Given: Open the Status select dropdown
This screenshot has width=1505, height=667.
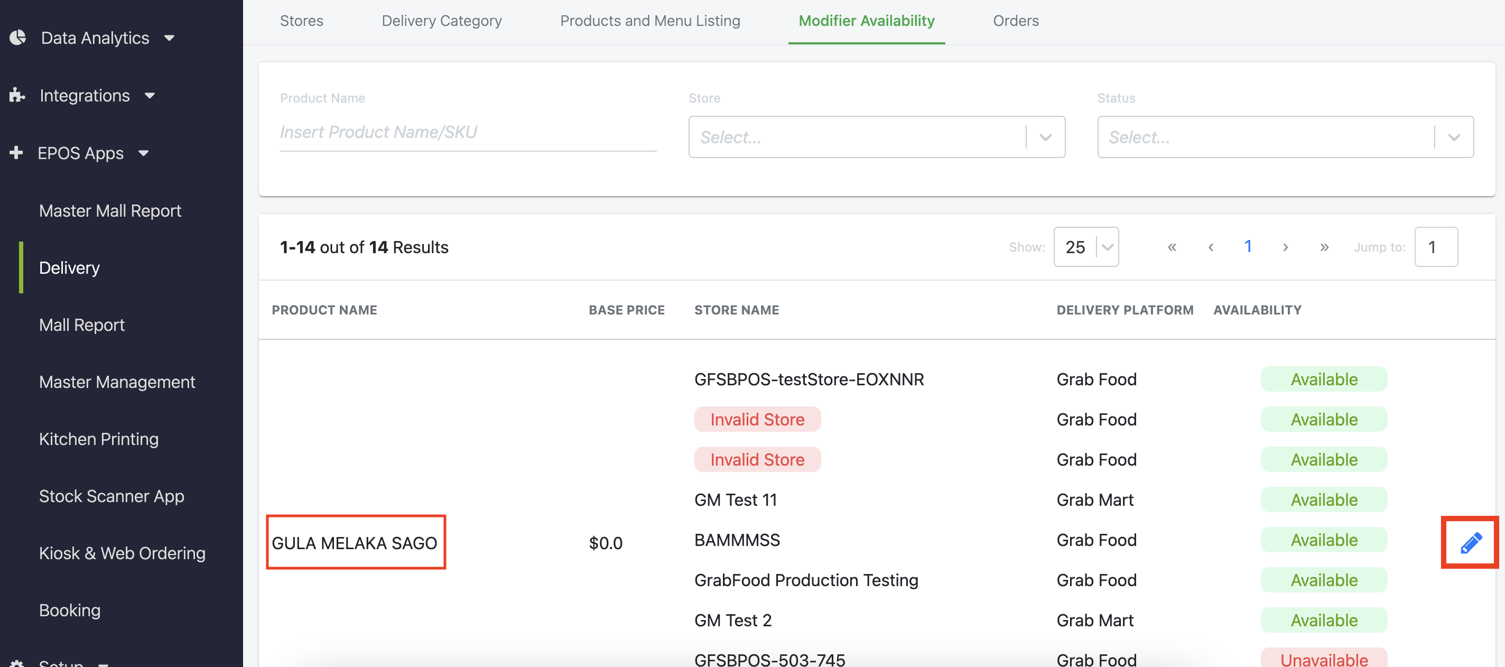Looking at the screenshot, I should [x=1285, y=137].
